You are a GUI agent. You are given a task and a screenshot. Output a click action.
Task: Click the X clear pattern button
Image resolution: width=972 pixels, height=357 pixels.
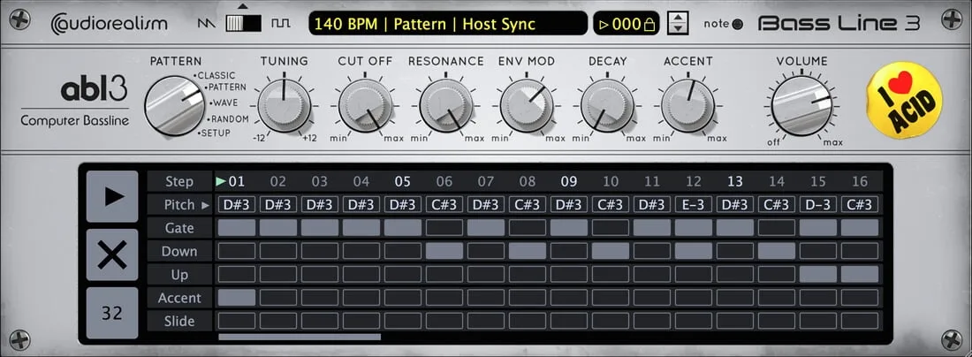112,254
